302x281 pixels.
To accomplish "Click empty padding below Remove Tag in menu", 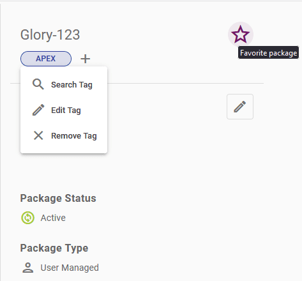I will [x=64, y=151].
